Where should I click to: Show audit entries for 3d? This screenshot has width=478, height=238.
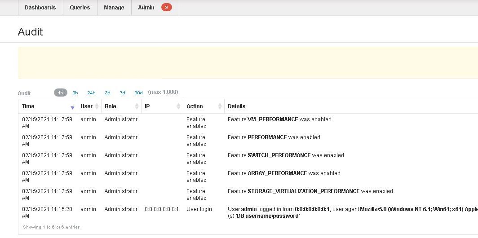pyautogui.click(x=108, y=93)
